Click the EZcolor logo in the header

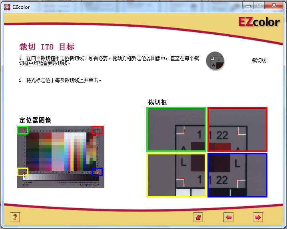coord(258,22)
